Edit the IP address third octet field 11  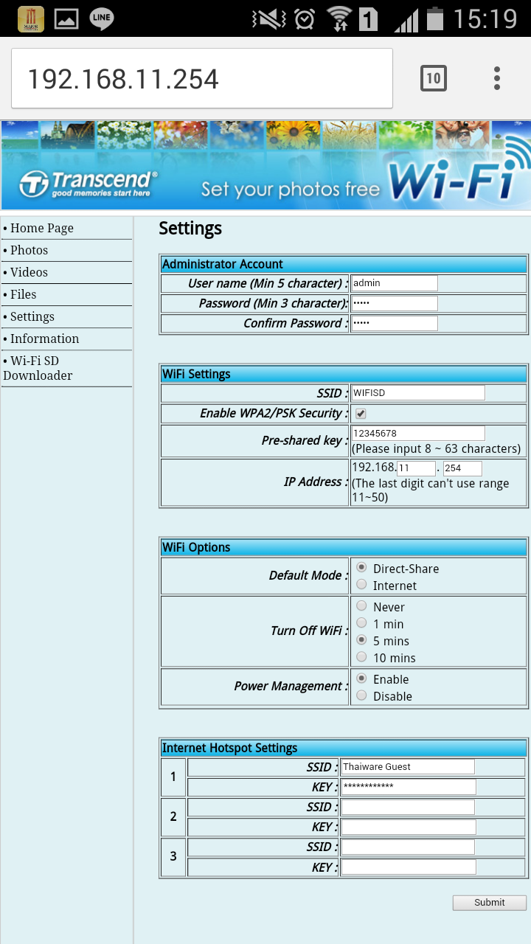(x=416, y=468)
